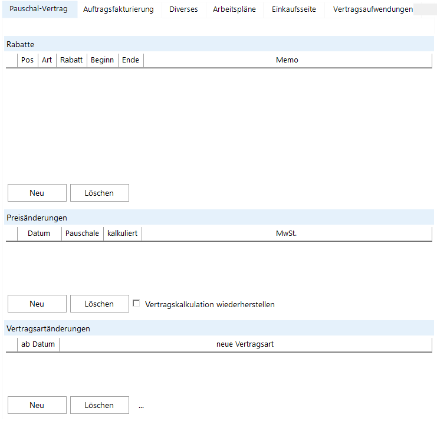Click the Pauschale column header
Viewport: 437px width, 421px height.
[x=82, y=233]
